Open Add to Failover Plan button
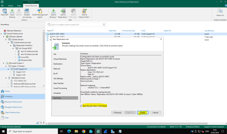This screenshot has width=227, height=134. pyautogui.click(x=85, y=13)
